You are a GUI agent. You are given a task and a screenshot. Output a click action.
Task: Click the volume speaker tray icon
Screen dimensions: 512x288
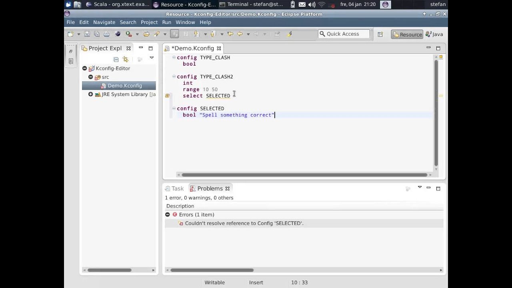312,4
